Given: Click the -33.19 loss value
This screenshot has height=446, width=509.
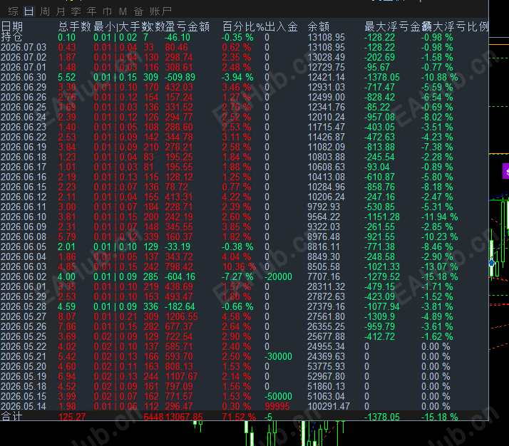Looking at the screenshot, I should (x=178, y=247).
